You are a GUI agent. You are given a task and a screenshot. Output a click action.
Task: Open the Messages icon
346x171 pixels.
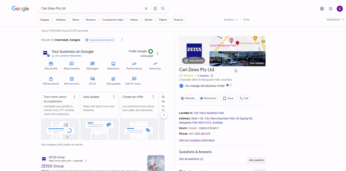click(93, 64)
